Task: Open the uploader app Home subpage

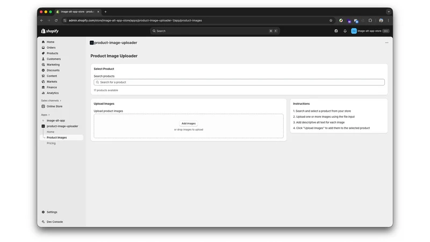Action: [51, 132]
